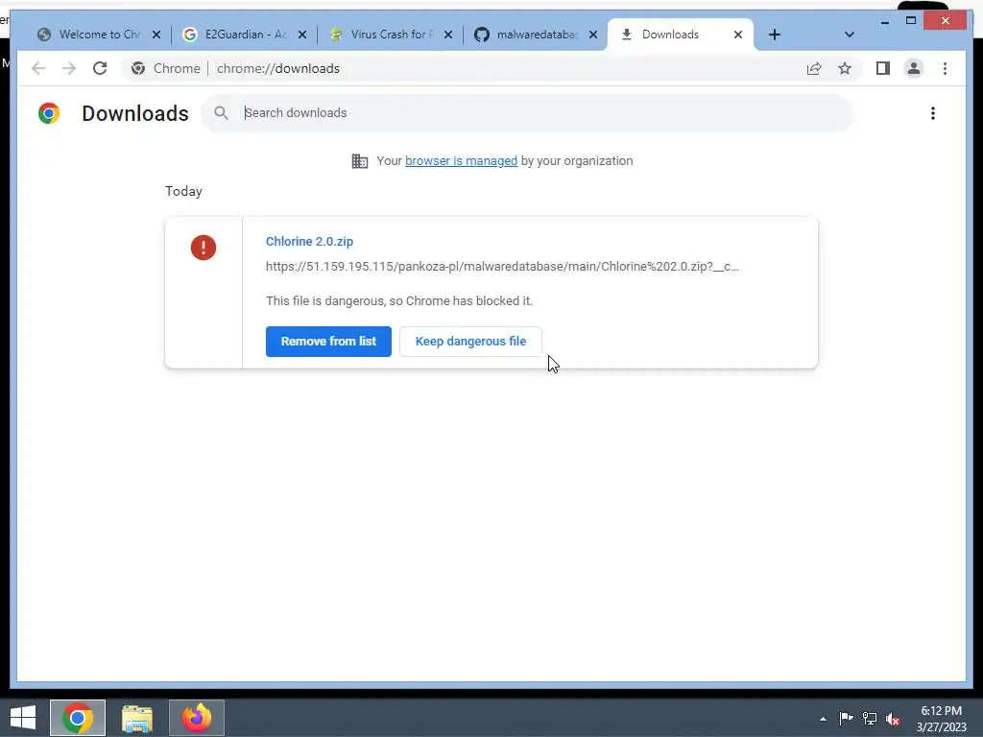Open the taskbar clock showing 6:12 PM
Image resolution: width=983 pixels, height=737 pixels.
click(942, 719)
